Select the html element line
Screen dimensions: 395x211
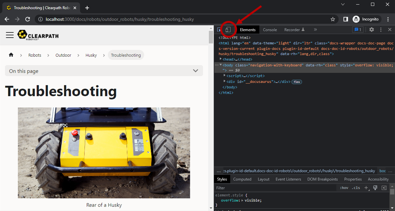click(306, 49)
